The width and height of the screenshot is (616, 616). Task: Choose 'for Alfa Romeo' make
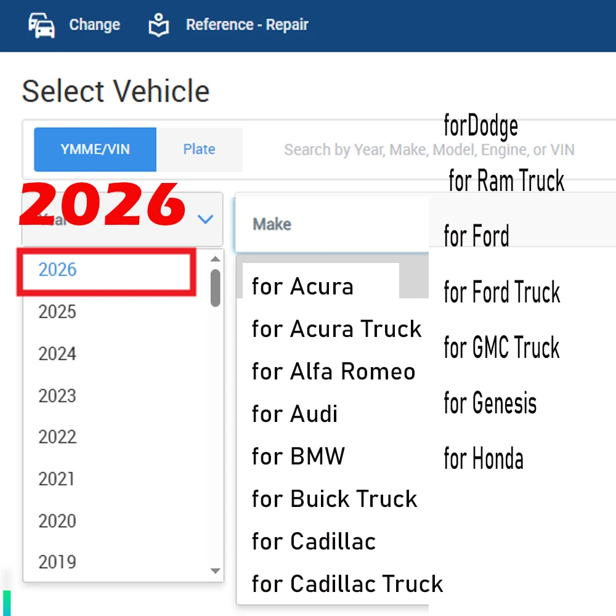pos(333,371)
